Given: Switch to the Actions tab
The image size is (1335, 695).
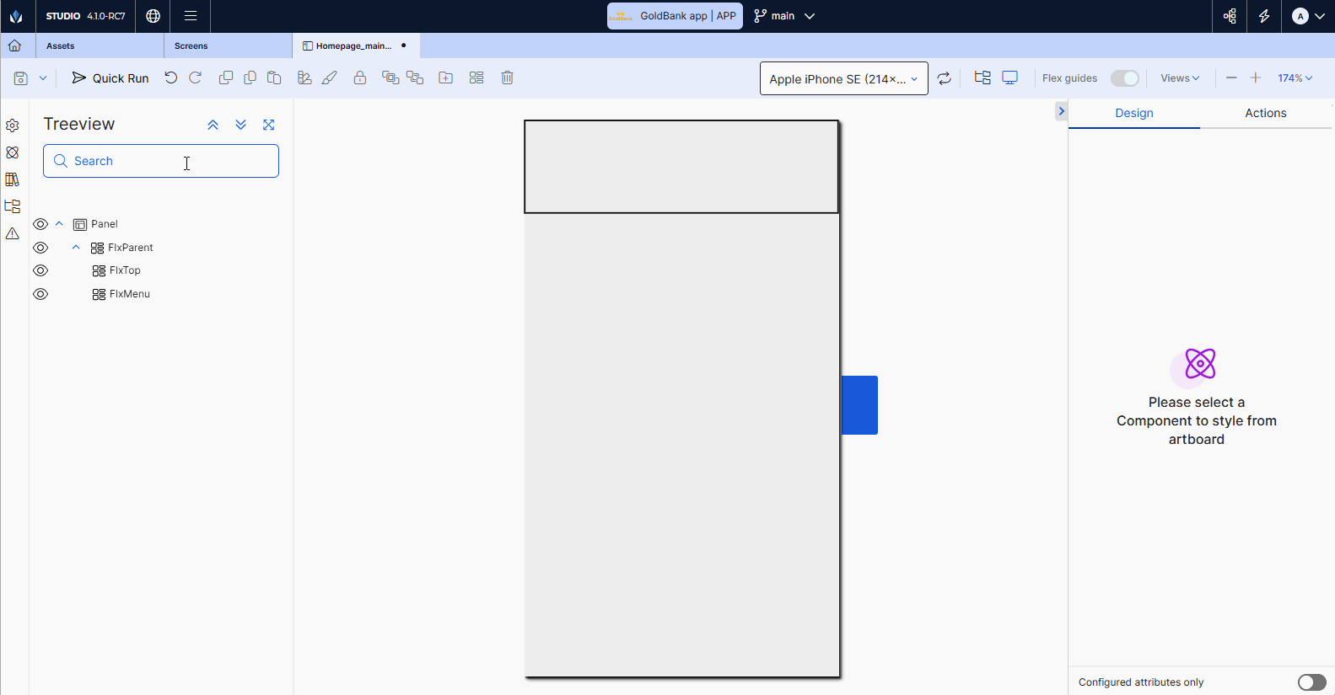Looking at the screenshot, I should click(x=1265, y=113).
